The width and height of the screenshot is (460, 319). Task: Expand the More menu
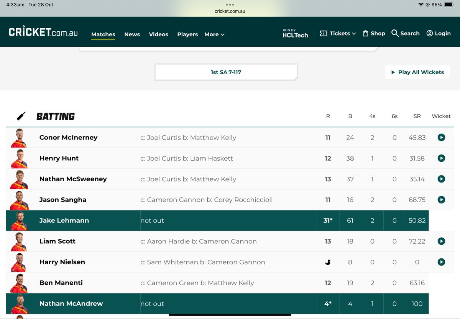(x=214, y=34)
